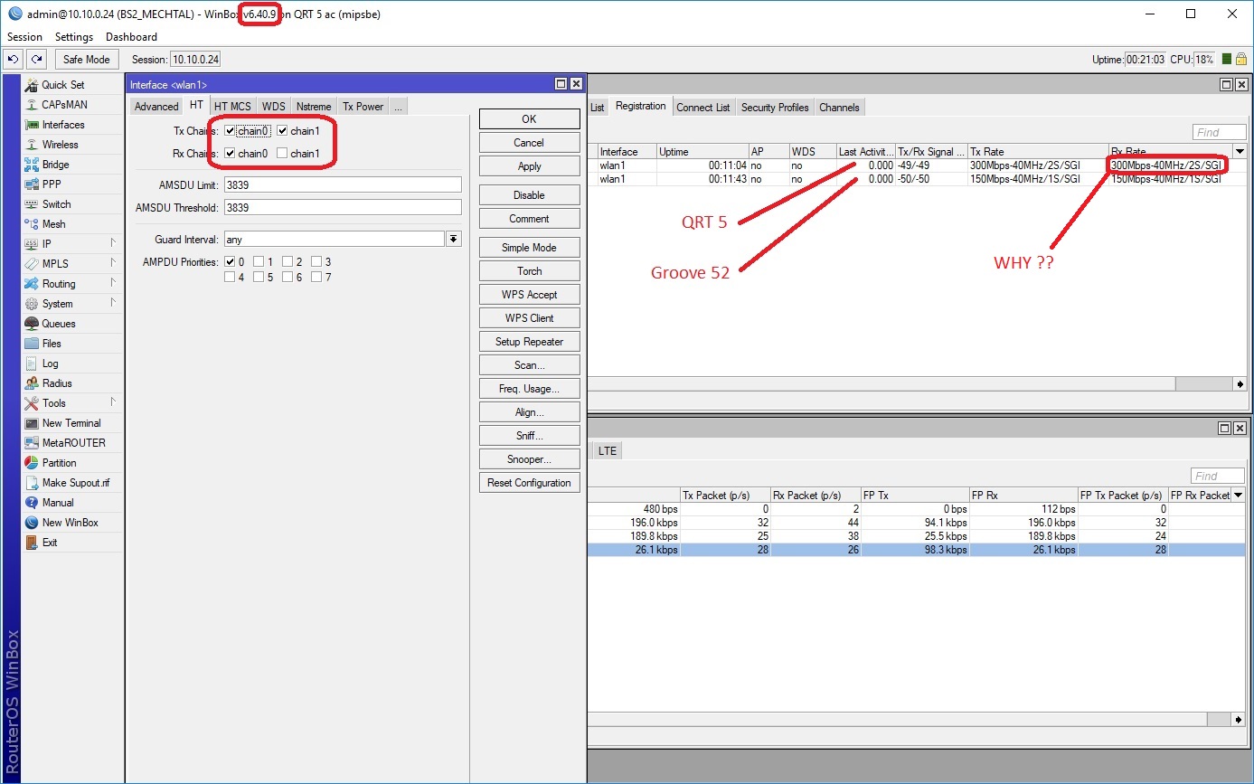Expand the MPLS submenu
Image resolution: width=1254 pixels, height=784 pixels.
pos(113,263)
